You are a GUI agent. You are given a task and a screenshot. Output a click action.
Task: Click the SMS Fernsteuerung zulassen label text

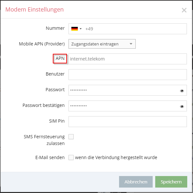(x=44, y=140)
